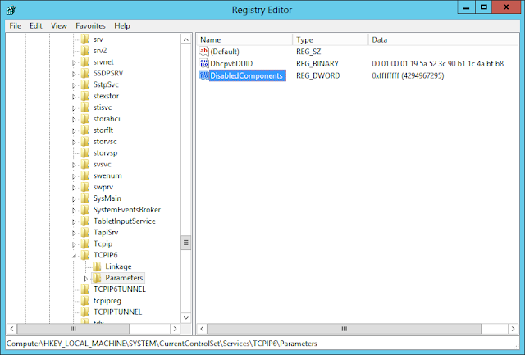Click the Tcpip folder icon

pos(85,244)
